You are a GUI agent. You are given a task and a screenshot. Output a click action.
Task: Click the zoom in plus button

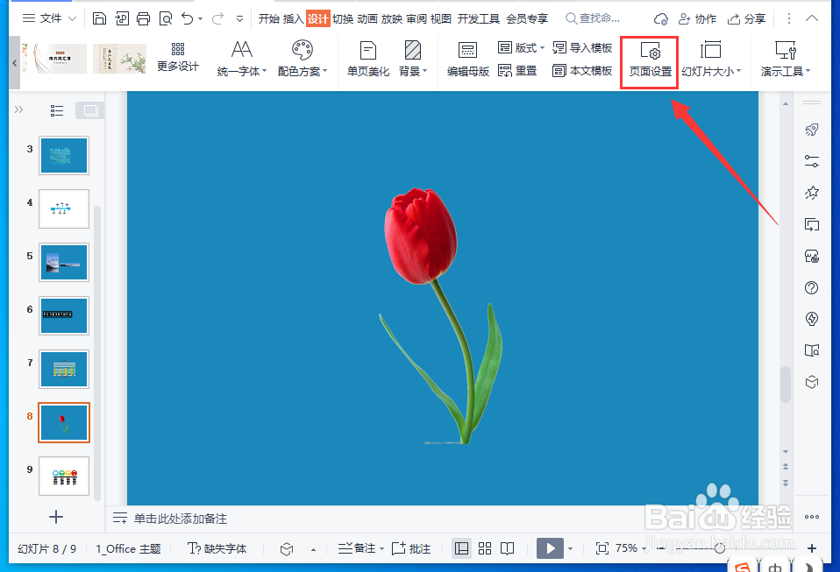pyautogui.click(x=812, y=548)
